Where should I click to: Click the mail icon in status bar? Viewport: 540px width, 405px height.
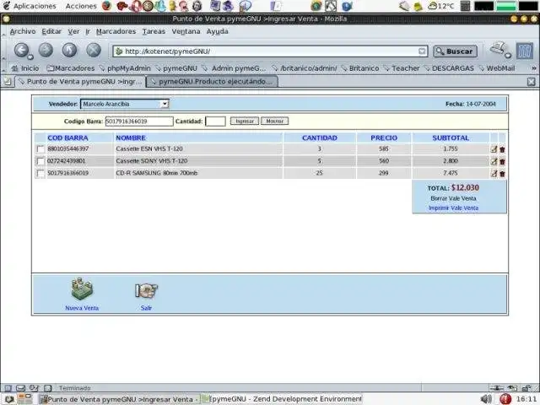coord(20,388)
